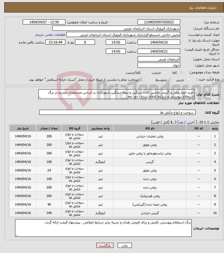Click the شرح کلی نیاز description box
224x253 pixels.
point(117,94)
